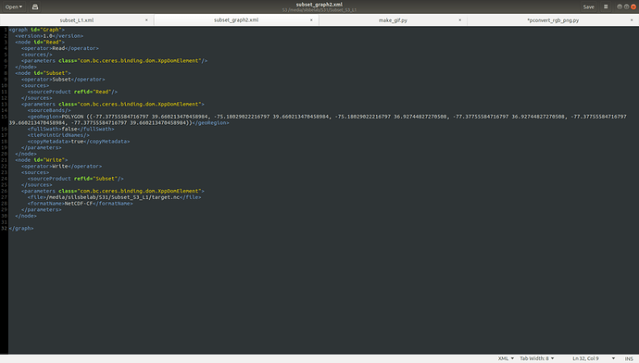Maximize the editor window
Screen dimensions: 639x363
click(x=626, y=6)
